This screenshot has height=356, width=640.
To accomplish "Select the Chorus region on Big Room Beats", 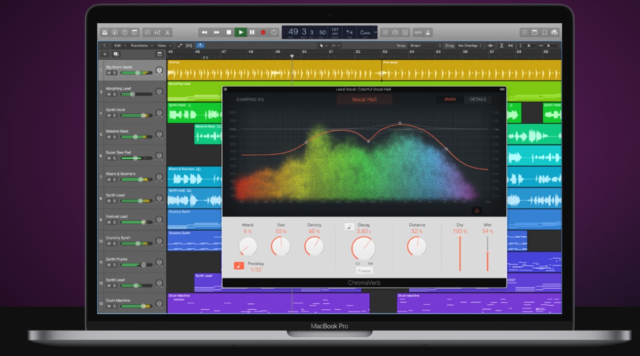I will [x=274, y=70].
